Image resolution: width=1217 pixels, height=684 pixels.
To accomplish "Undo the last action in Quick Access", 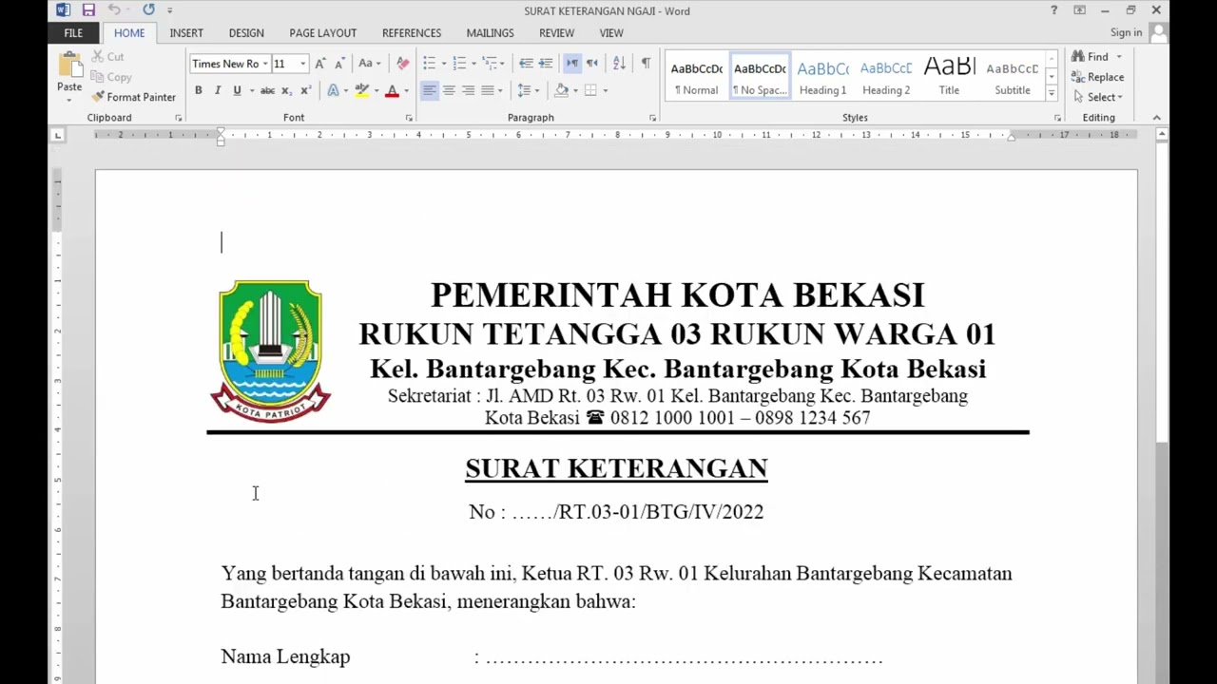I will (x=114, y=10).
